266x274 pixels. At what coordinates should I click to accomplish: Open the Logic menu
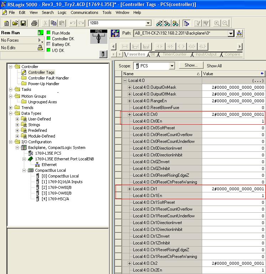click(x=62, y=12)
